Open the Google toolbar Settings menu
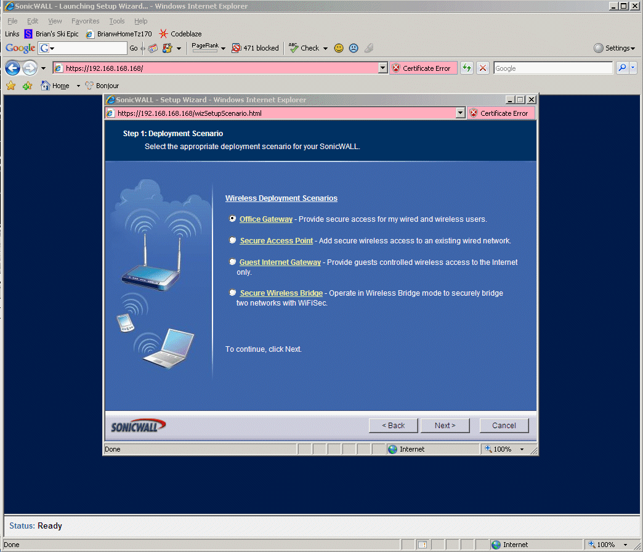 click(614, 48)
